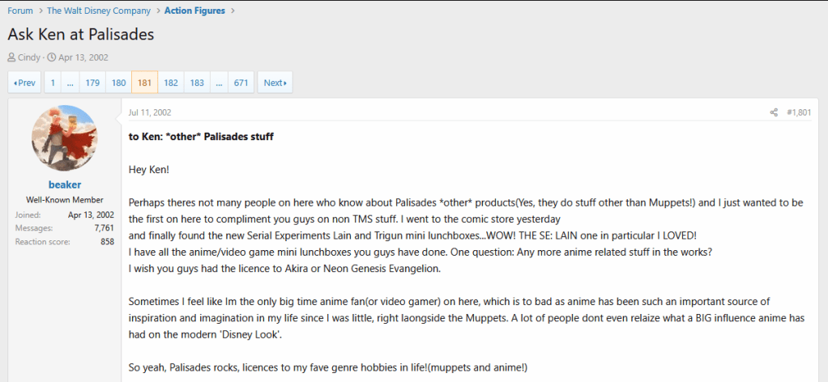Go to the Next page

pyautogui.click(x=275, y=83)
